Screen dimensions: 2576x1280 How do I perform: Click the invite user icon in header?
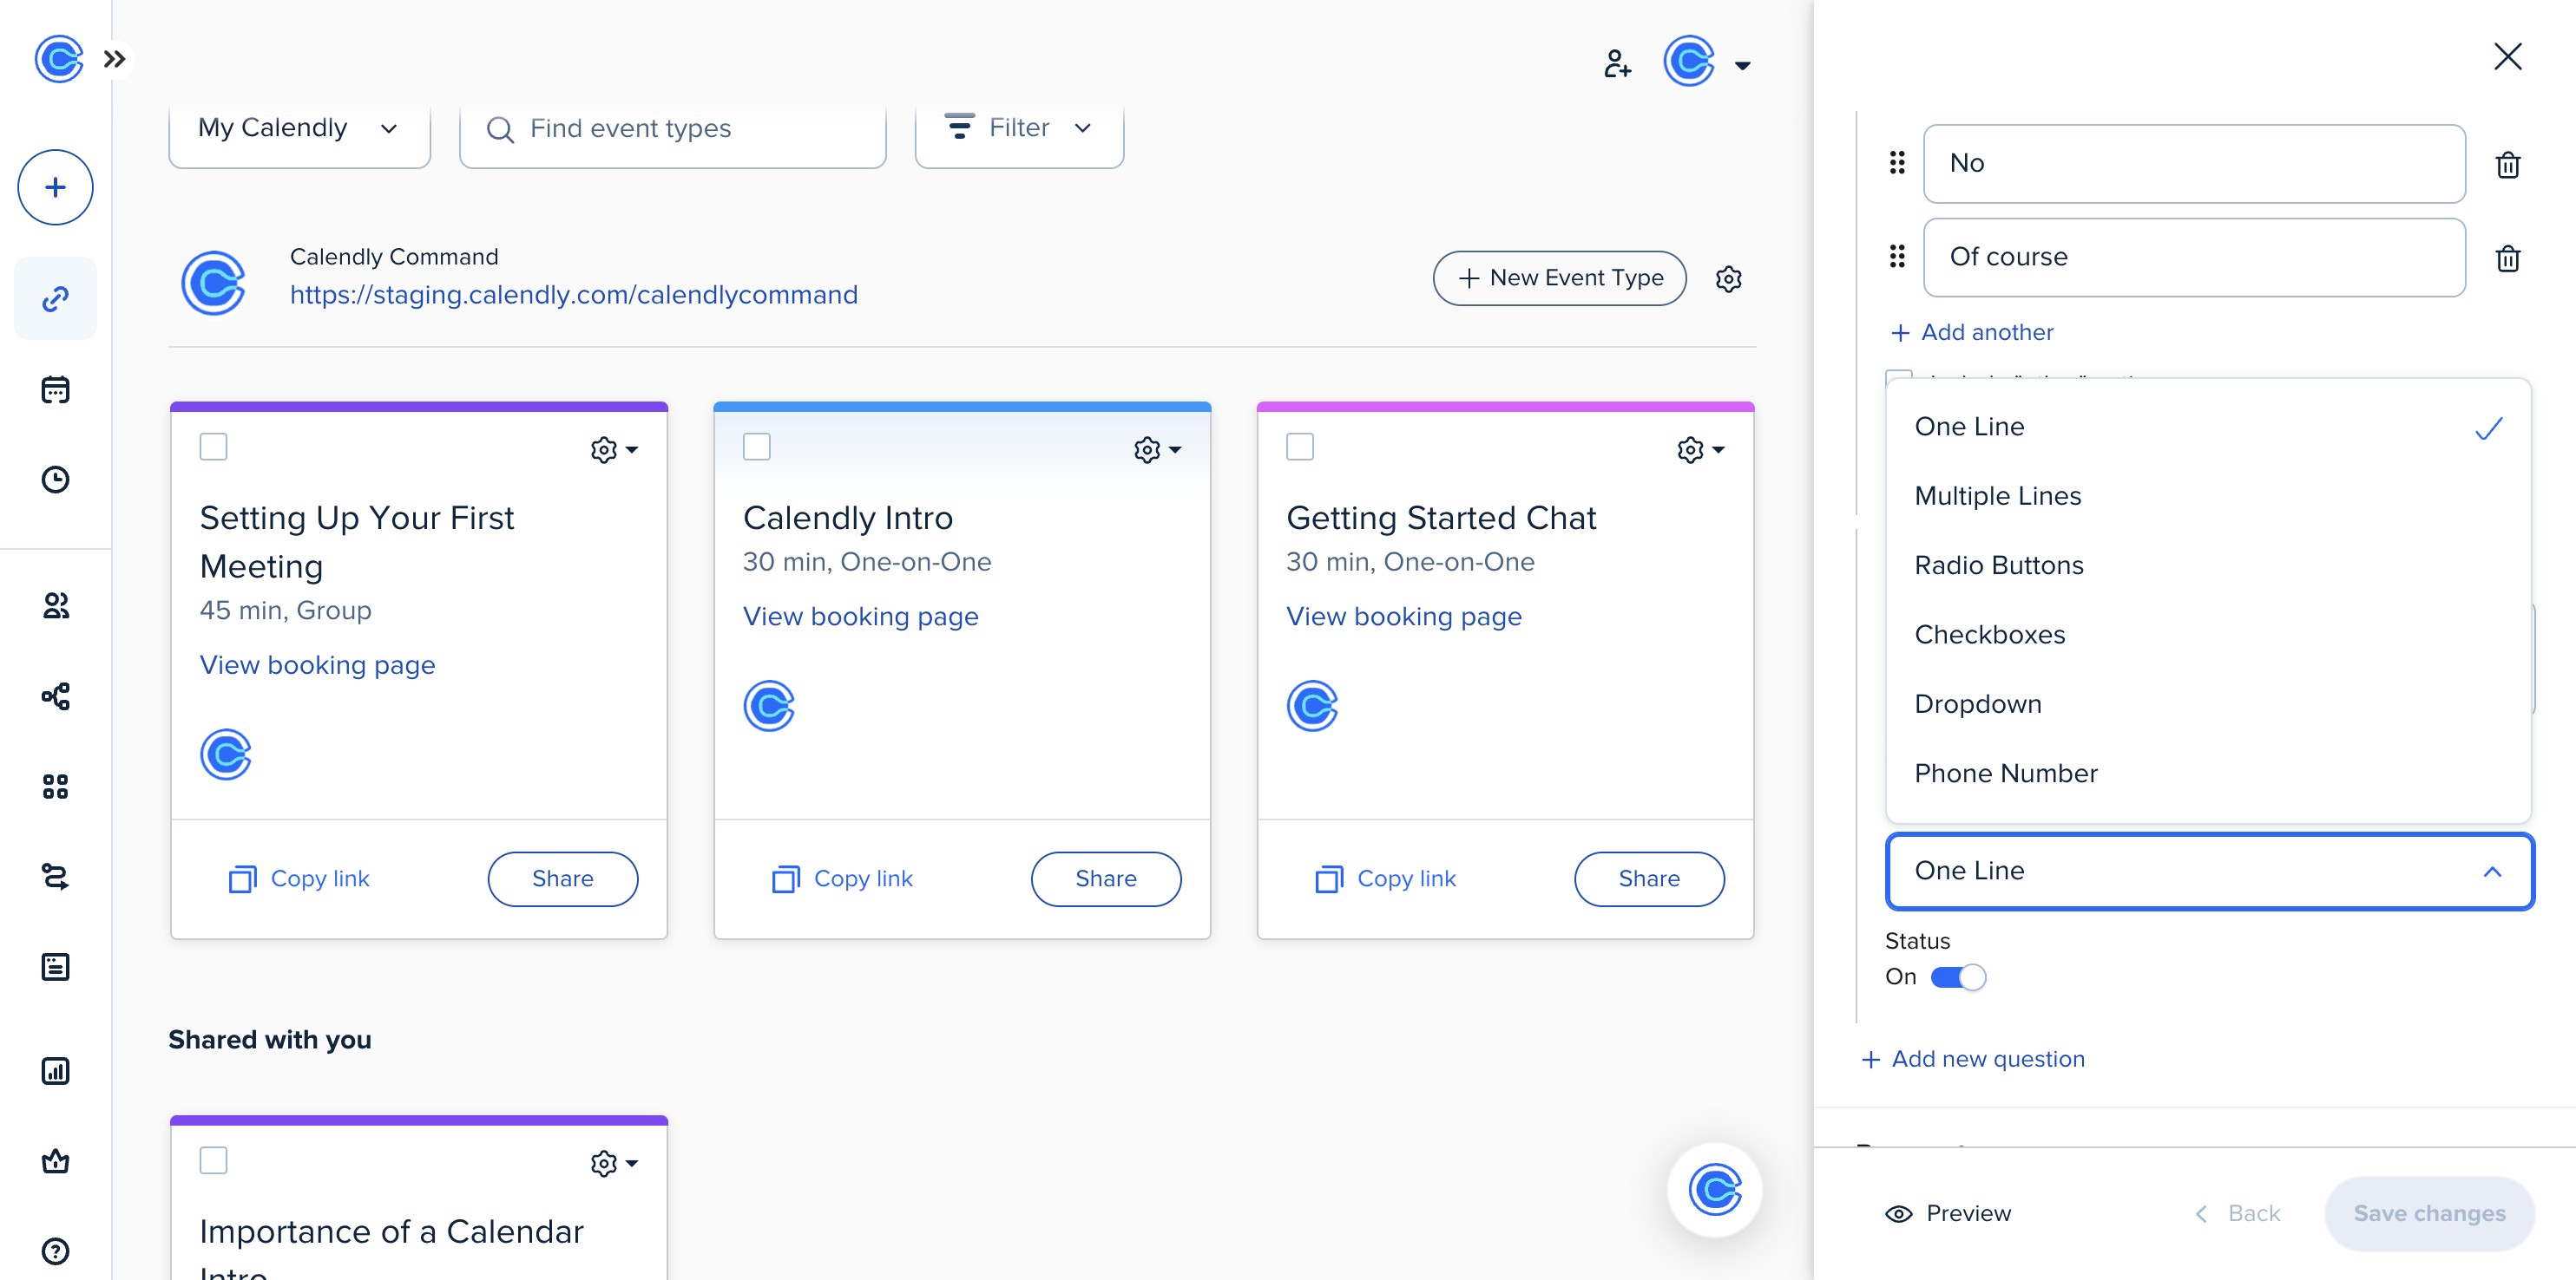point(1617,63)
